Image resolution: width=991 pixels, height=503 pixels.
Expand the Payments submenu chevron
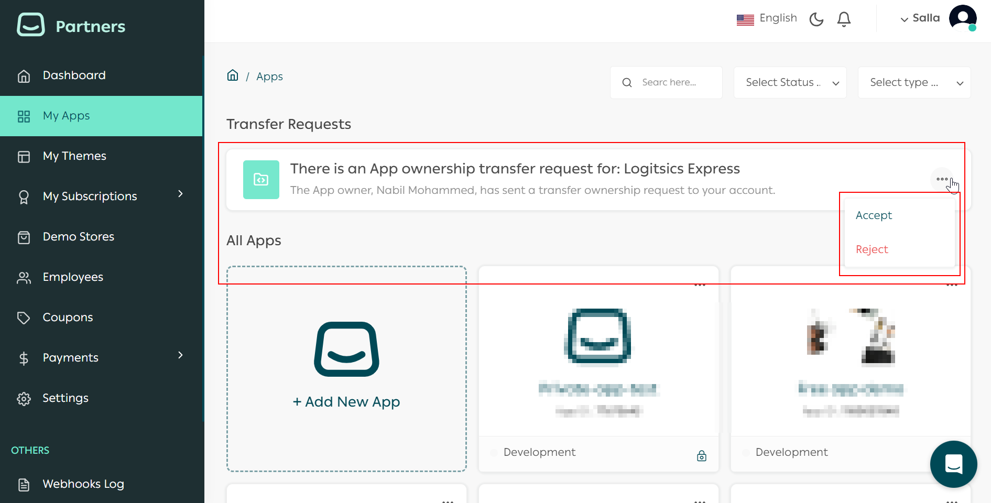(x=181, y=355)
